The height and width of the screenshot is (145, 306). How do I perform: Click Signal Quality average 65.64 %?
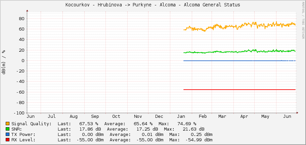click(143, 124)
